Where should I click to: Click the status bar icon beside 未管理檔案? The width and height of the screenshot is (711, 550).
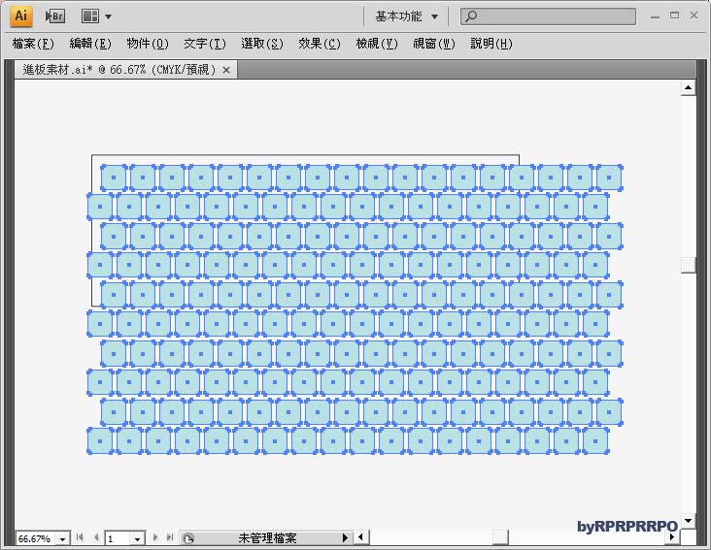click(188, 538)
